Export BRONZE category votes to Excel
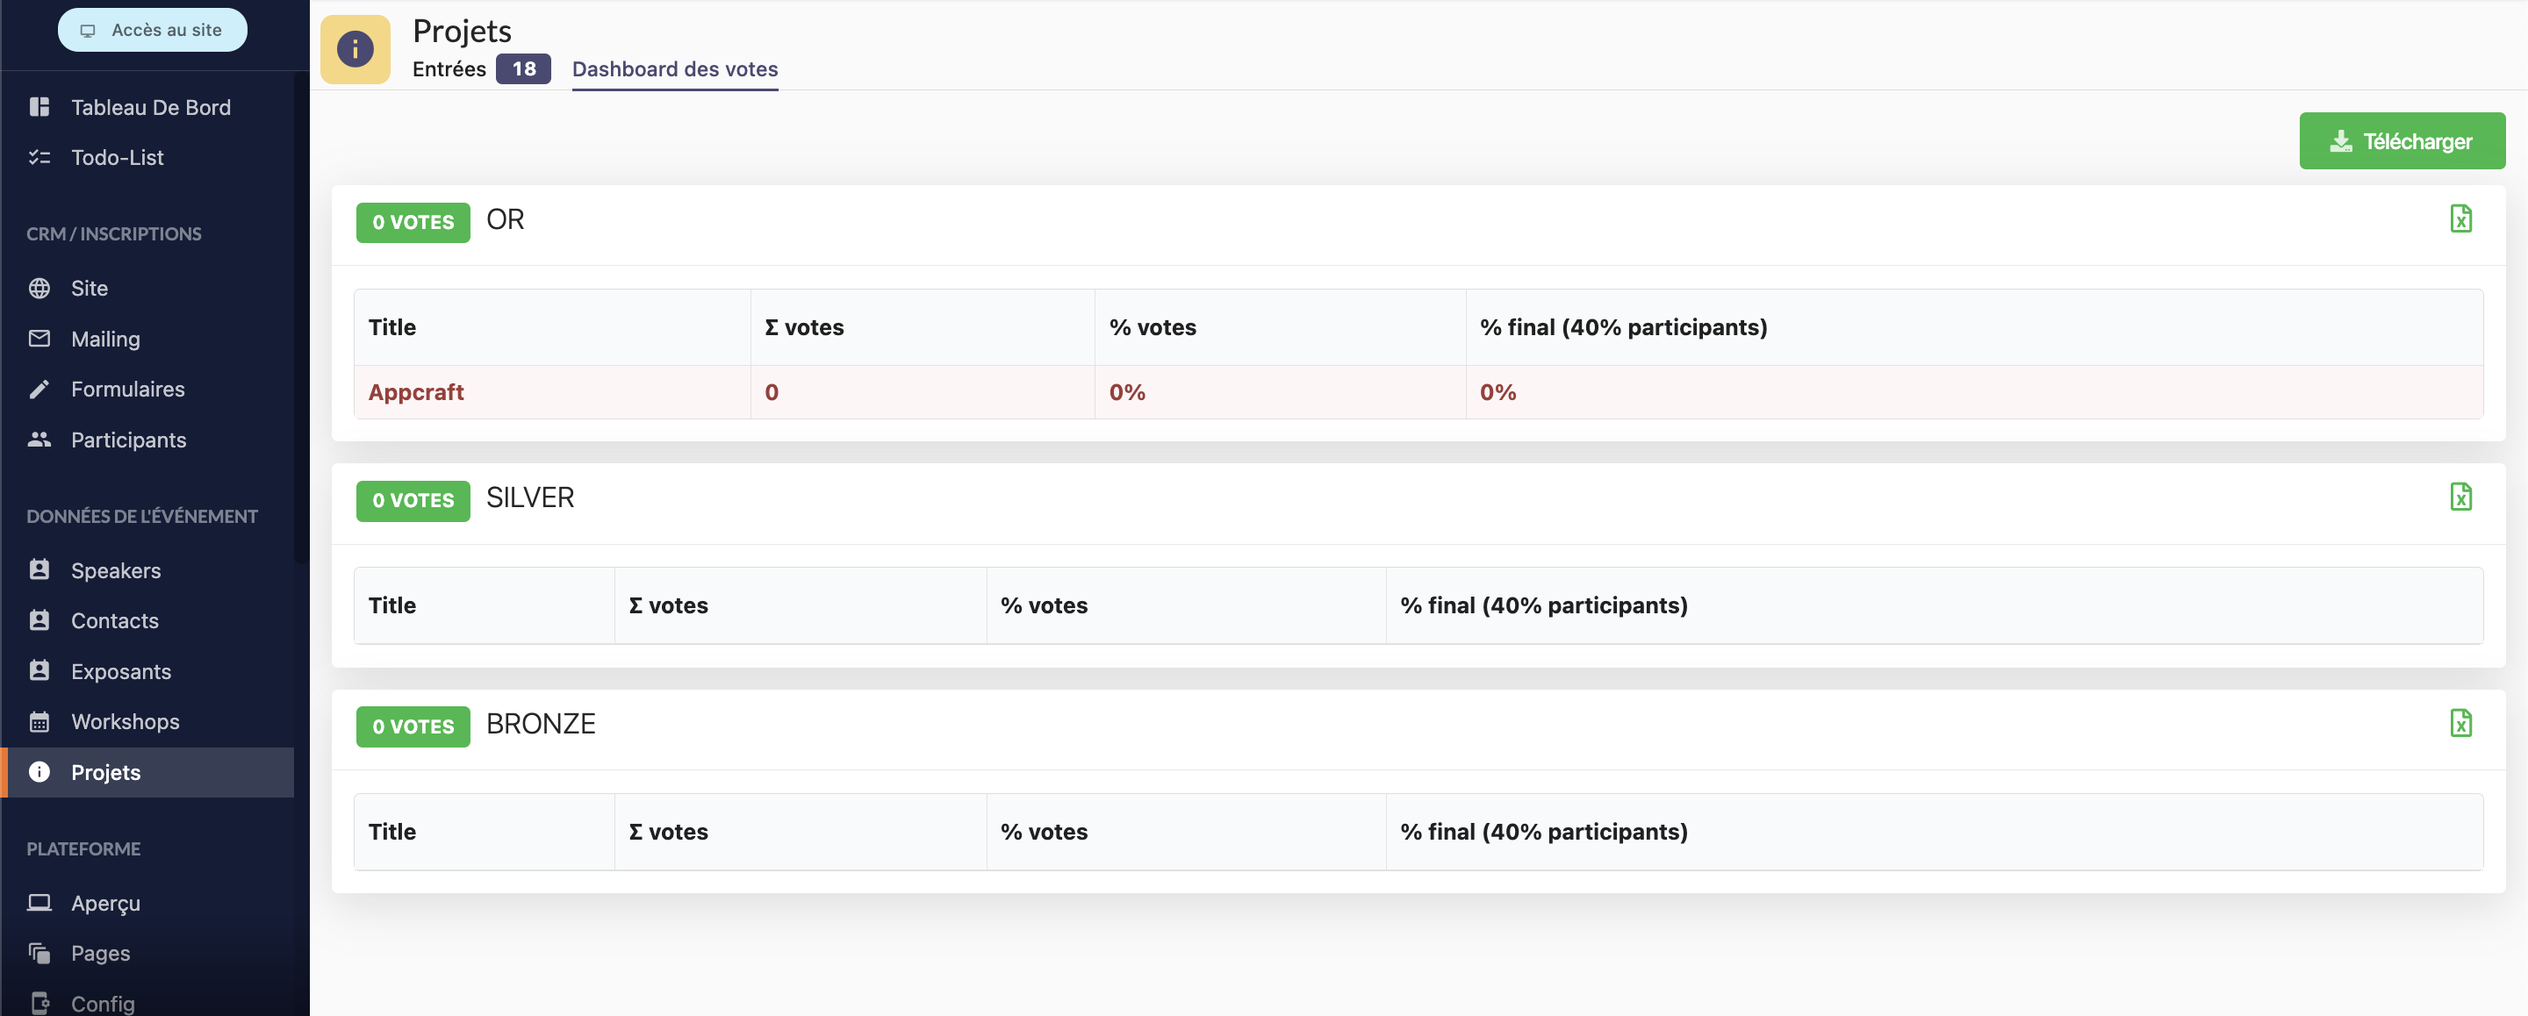The height and width of the screenshot is (1016, 2528). (x=2460, y=724)
